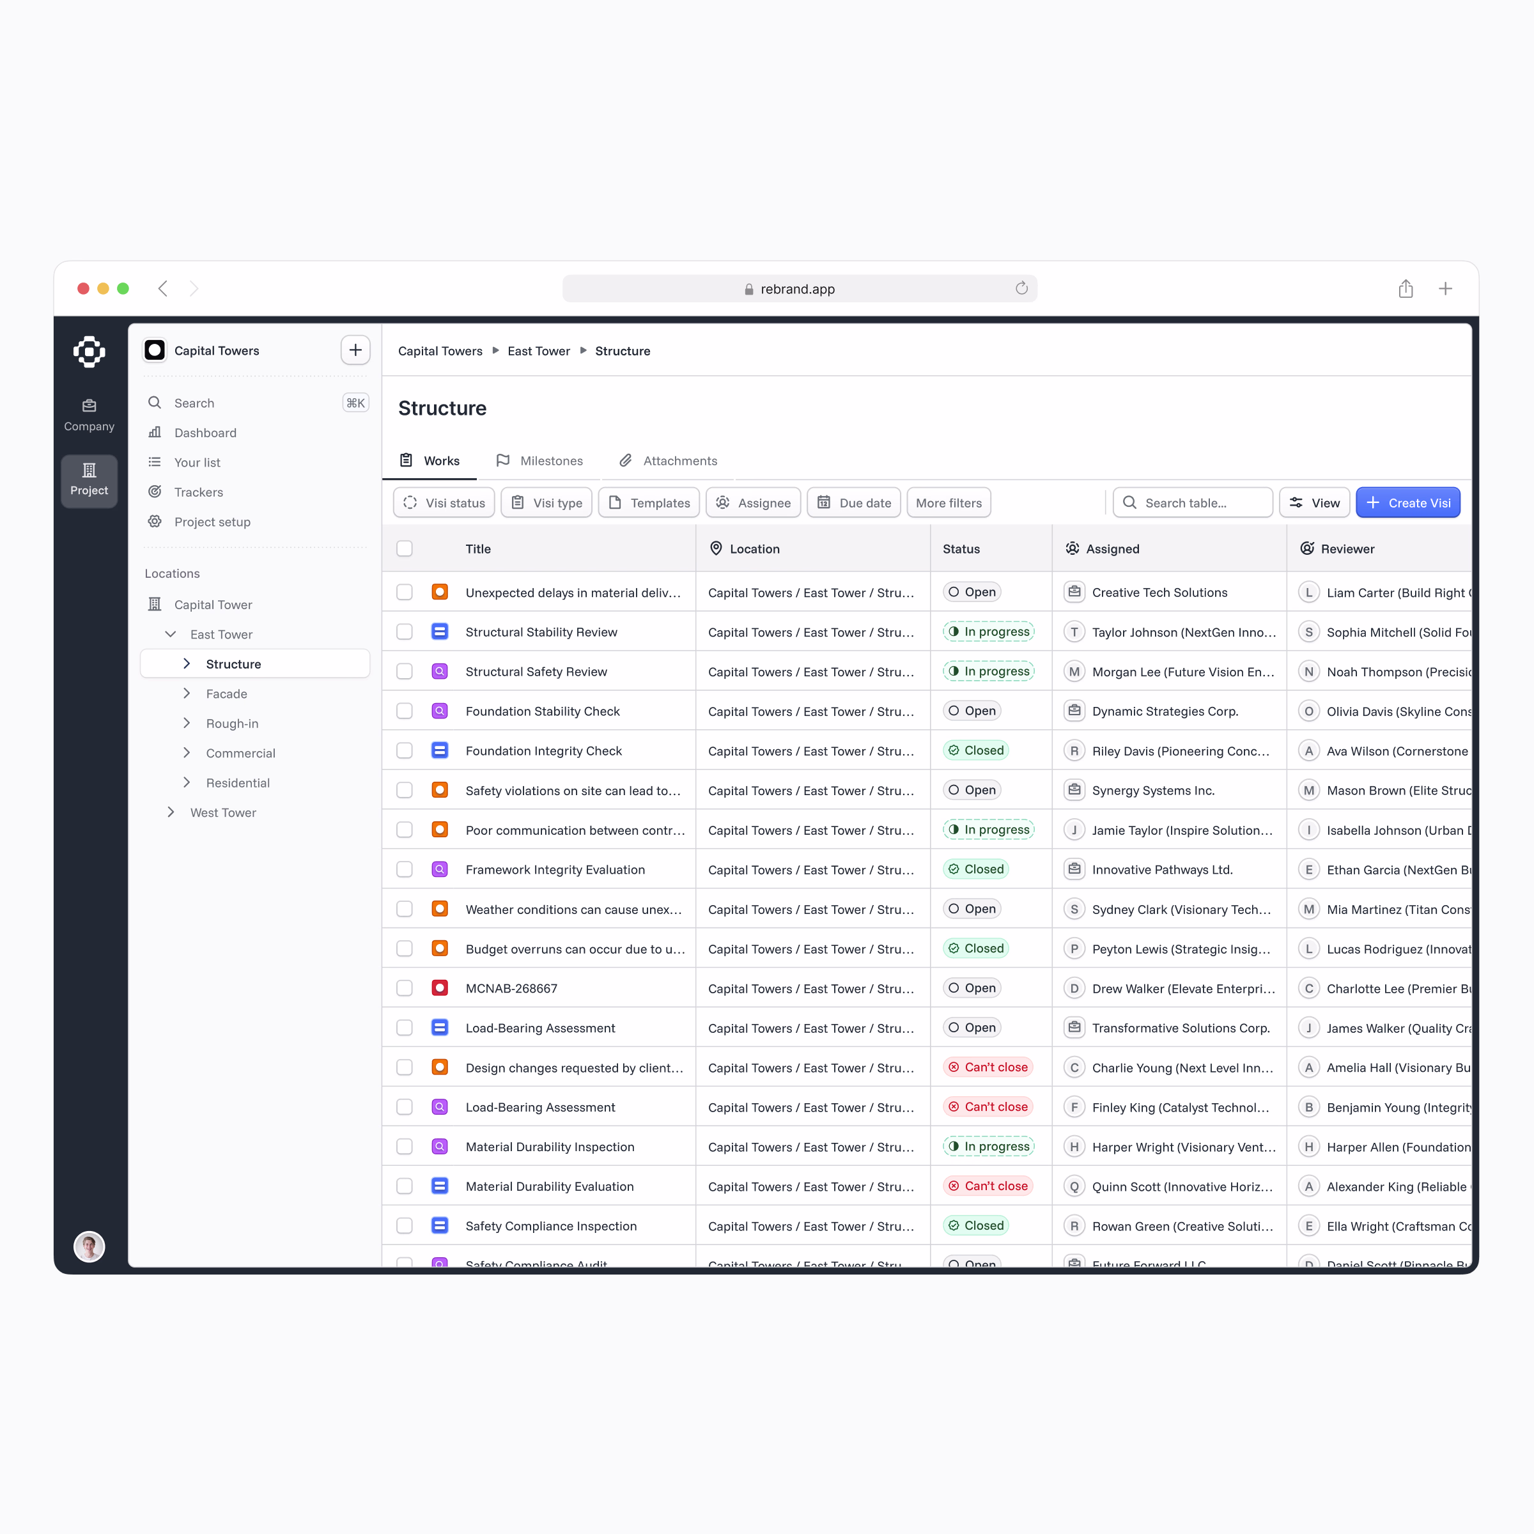1534x1534 pixels.
Task: Select checkbox for MCNAB-268667 row
Action: [404, 989]
